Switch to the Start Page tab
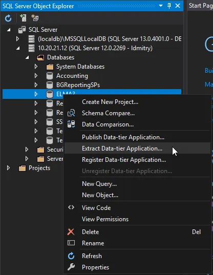This screenshot has width=213, height=275. click(200, 6)
